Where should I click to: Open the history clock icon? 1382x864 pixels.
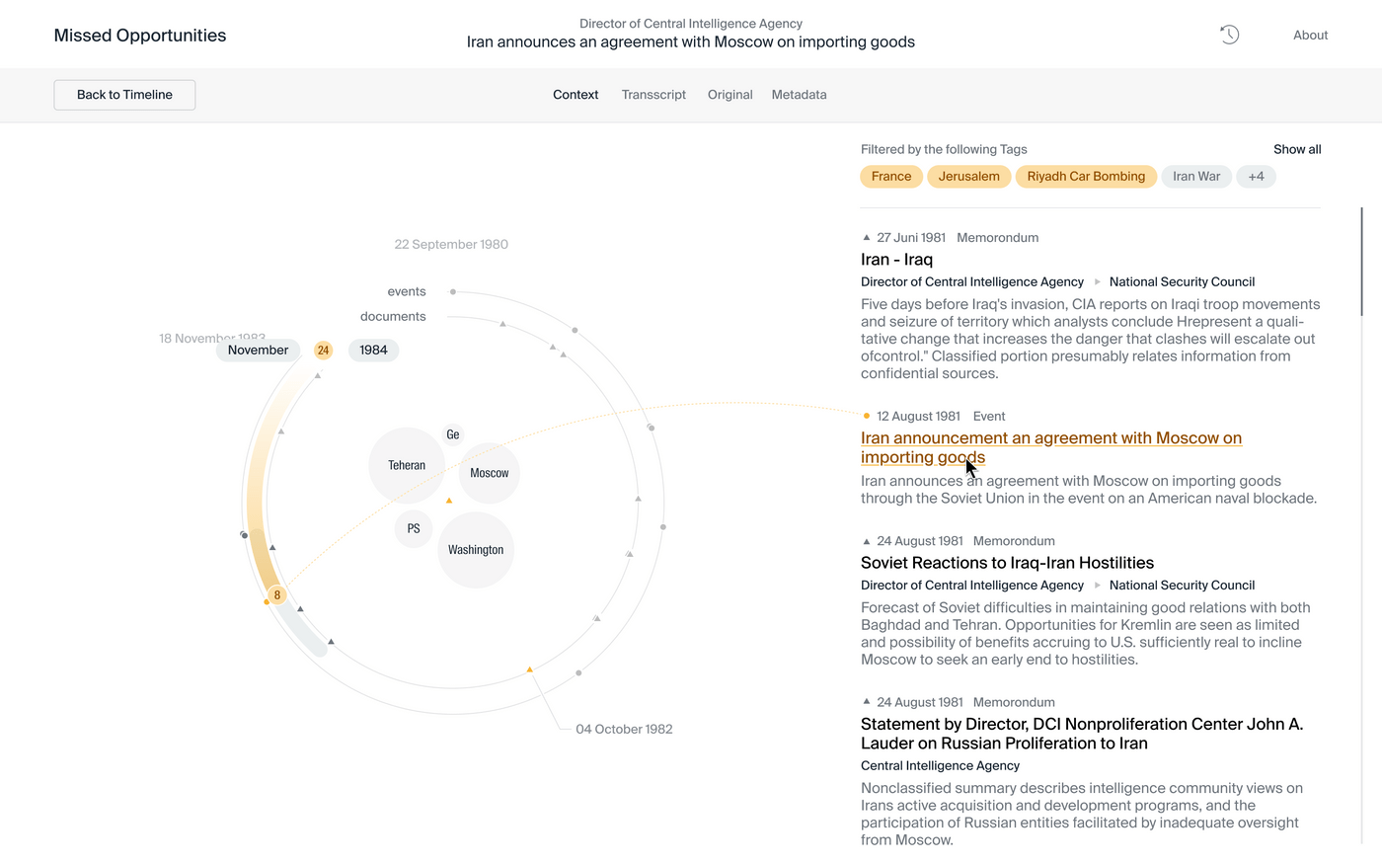(x=1229, y=35)
